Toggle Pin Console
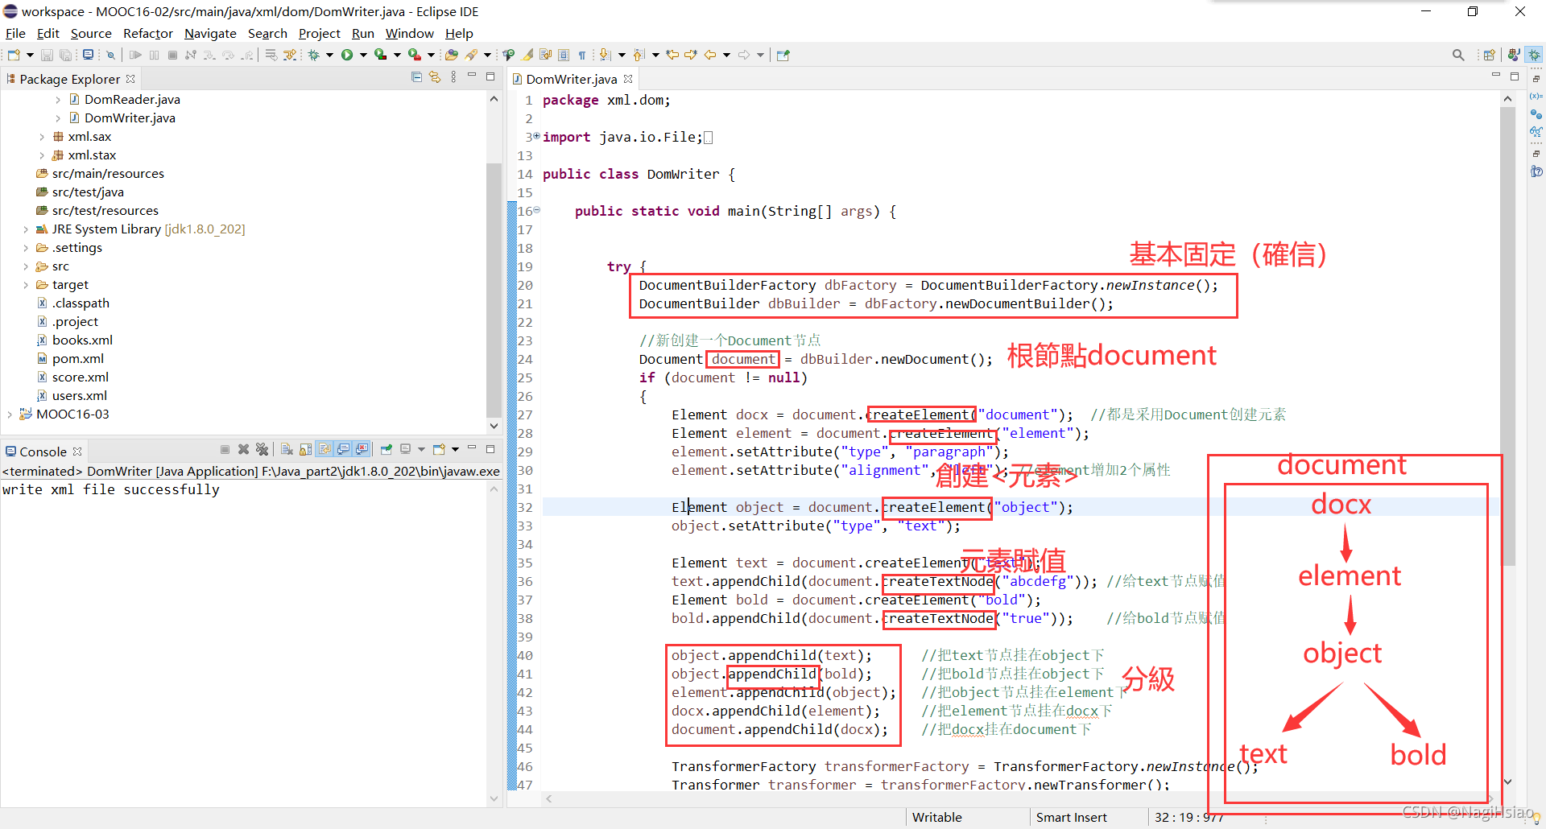This screenshot has width=1546, height=829. click(x=386, y=449)
